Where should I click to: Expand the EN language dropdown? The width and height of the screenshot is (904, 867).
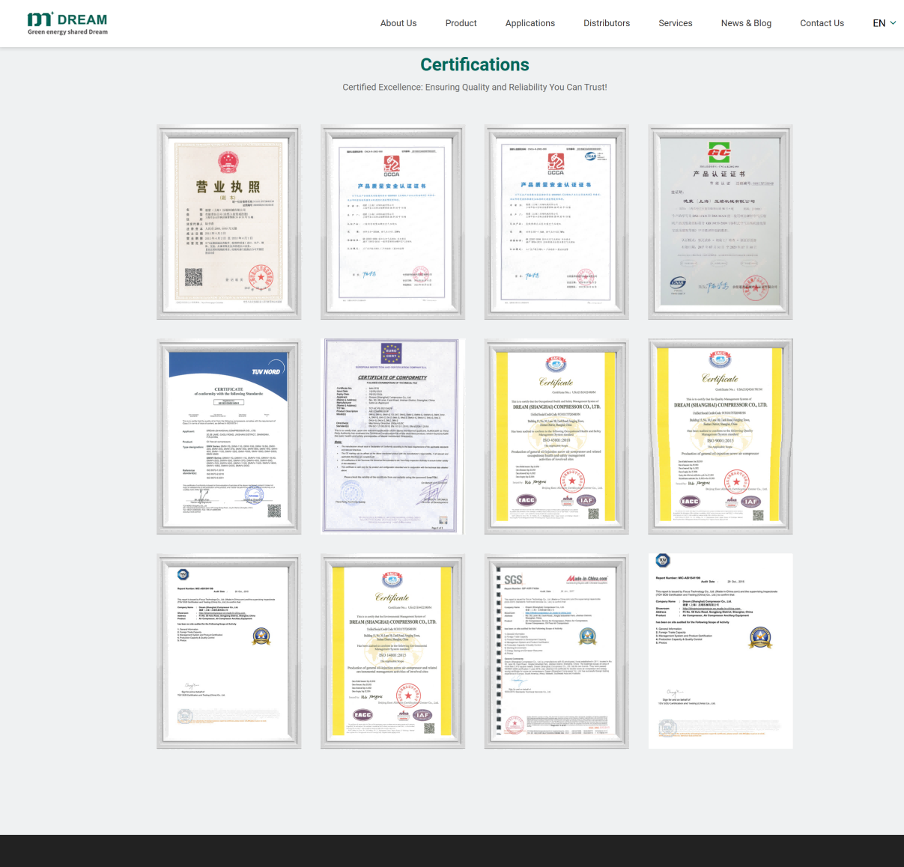click(879, 23)
